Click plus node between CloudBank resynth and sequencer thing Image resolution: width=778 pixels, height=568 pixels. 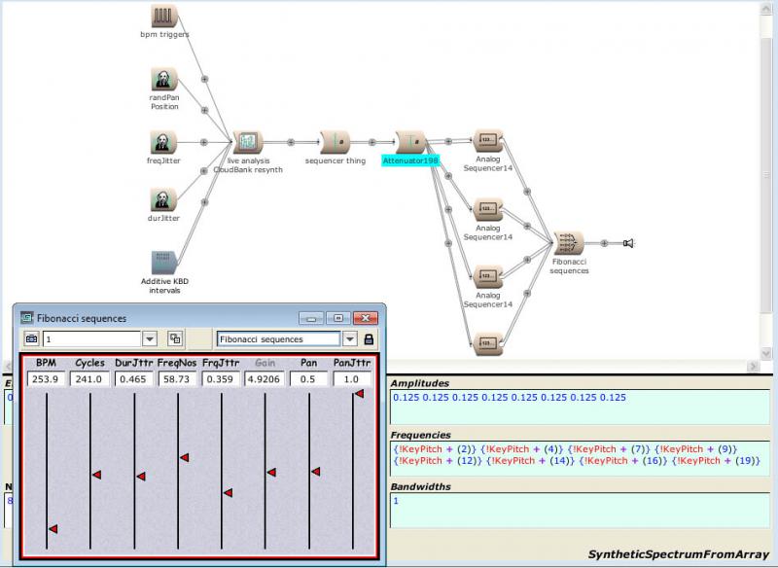(291, 142)
